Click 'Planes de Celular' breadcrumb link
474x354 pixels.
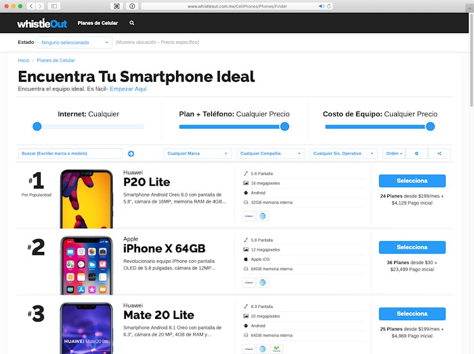tap(56, 60)
